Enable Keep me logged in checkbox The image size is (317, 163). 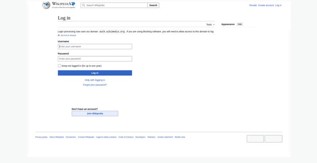[x=59, y=66]
